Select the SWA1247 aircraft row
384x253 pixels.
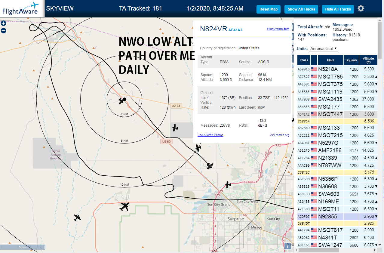pos(337,245)
